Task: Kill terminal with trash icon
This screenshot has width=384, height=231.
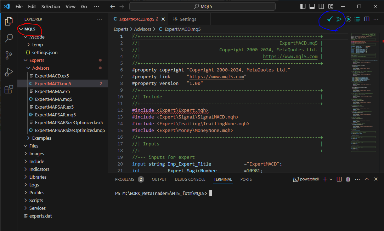Action: 348,179
